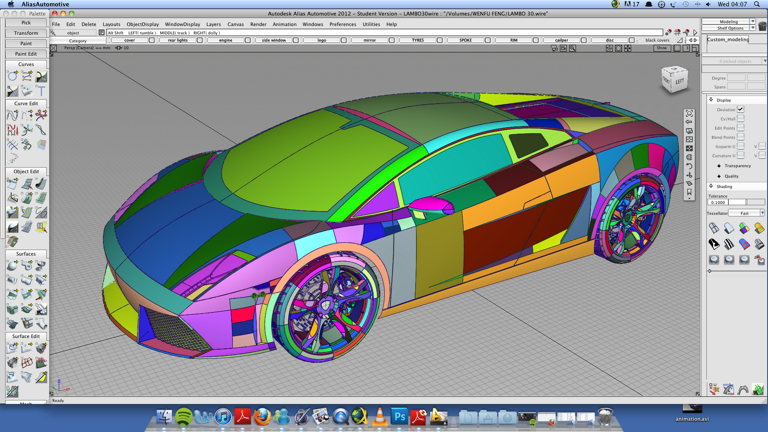
Task: Toggle the Isoparm U checkbox
Action: coord(741,146)
